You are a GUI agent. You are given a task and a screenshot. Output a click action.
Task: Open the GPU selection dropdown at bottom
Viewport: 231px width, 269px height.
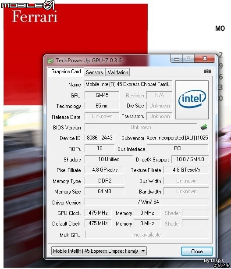pos(99,251)
